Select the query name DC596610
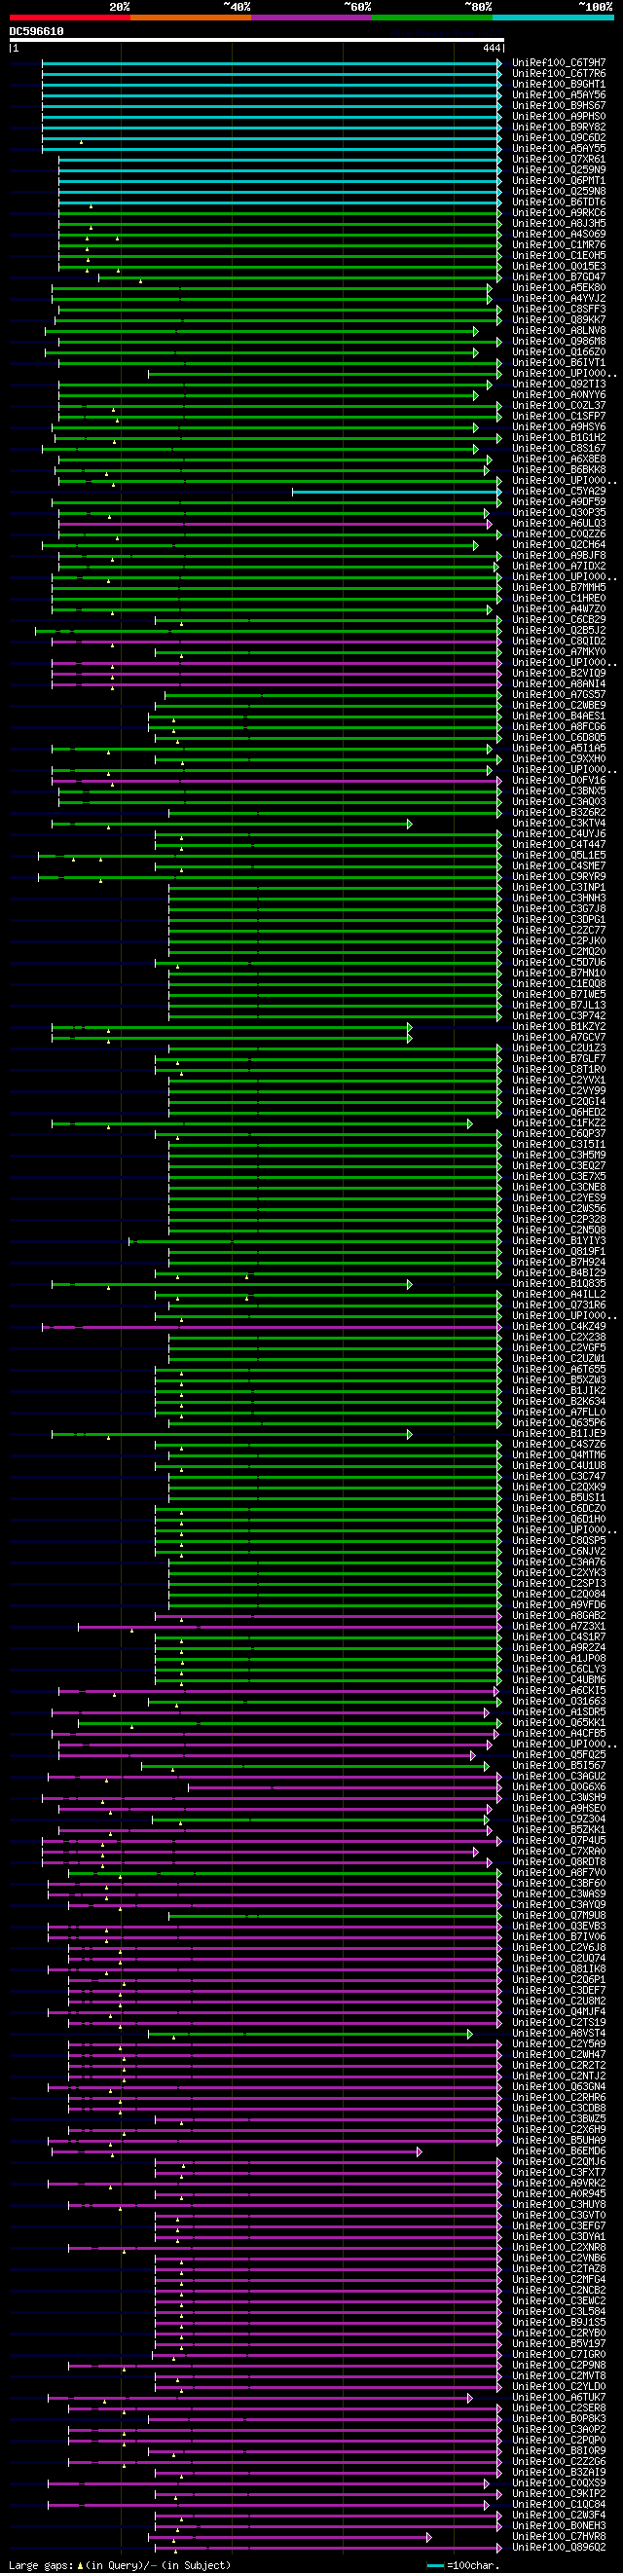Image resolution: width=623 pixels, height=2573 pixels. click(x=37, y=32)
